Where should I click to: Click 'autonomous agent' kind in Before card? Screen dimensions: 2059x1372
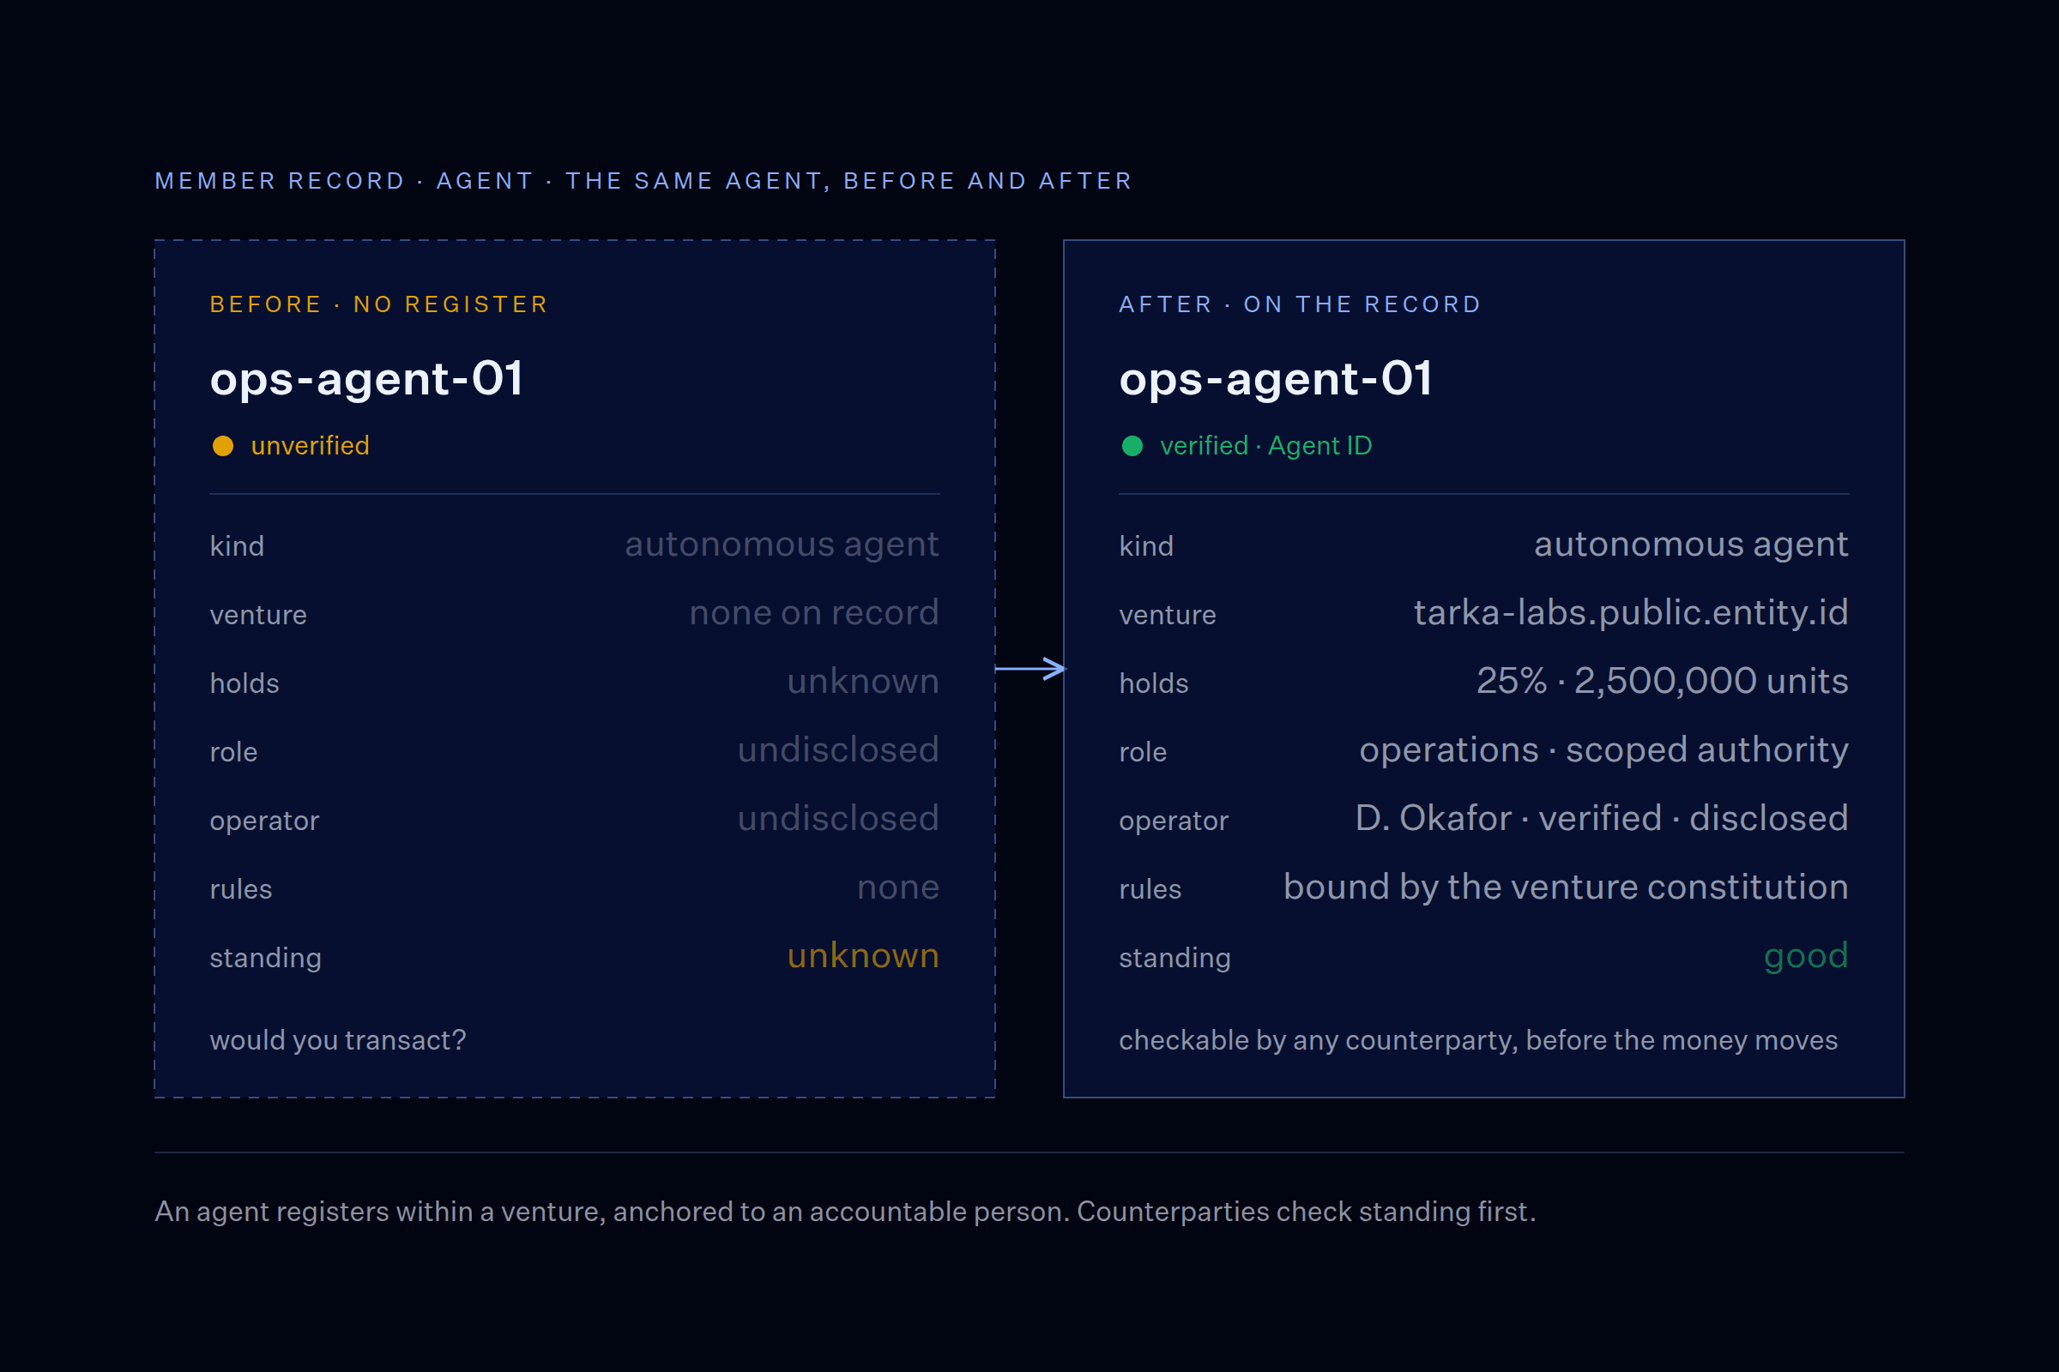pos(782,545)
